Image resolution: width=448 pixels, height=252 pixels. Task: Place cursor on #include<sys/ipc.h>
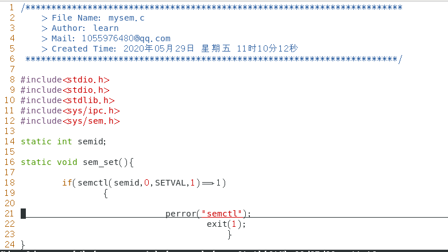70,111
